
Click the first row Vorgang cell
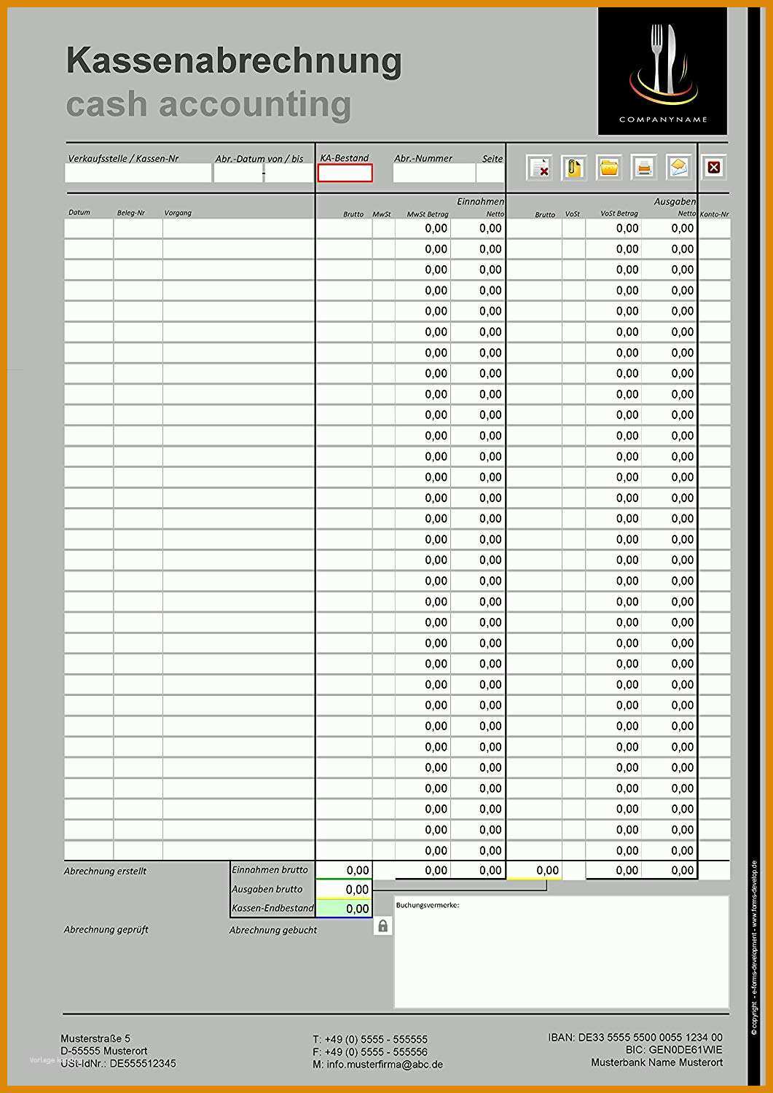coord(238,228)
